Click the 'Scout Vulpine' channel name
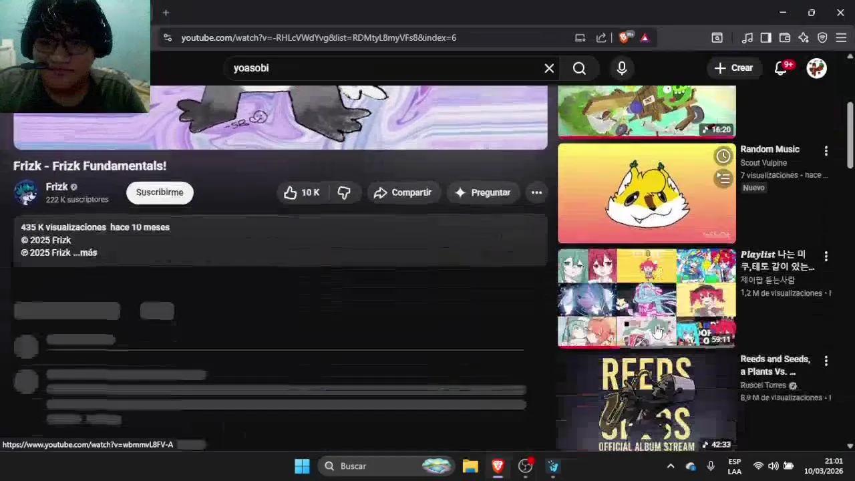This screenshot has width=855, height=481. pyautogui.click(x=763, y=163)
